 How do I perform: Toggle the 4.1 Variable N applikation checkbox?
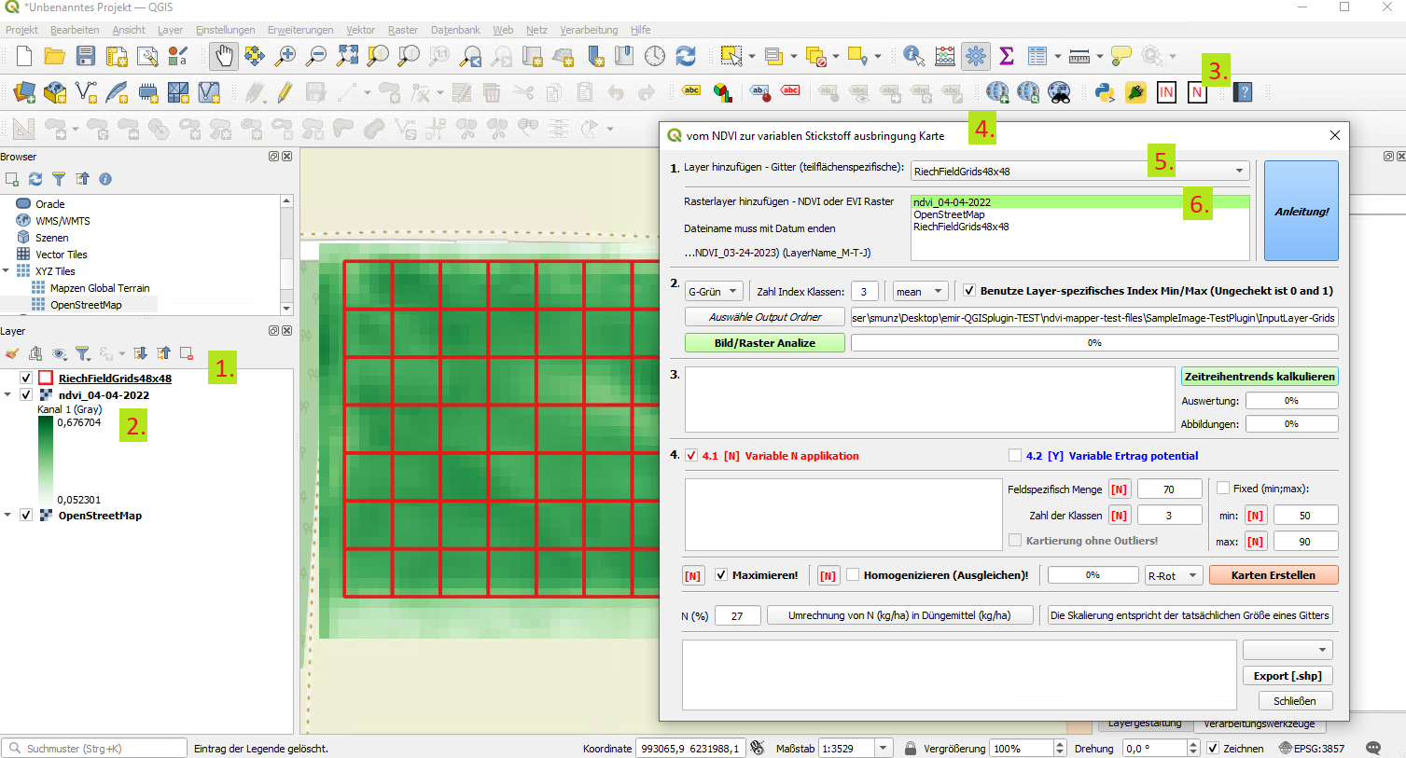pos(691,456)
